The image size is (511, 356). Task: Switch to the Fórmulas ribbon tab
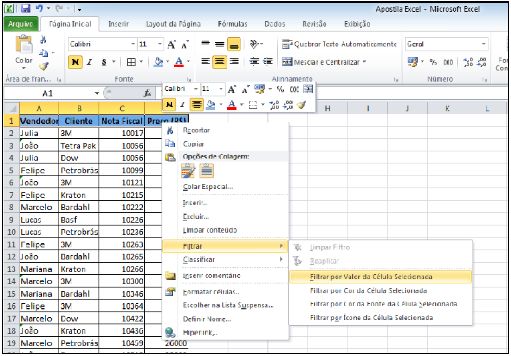pos(232,24)
